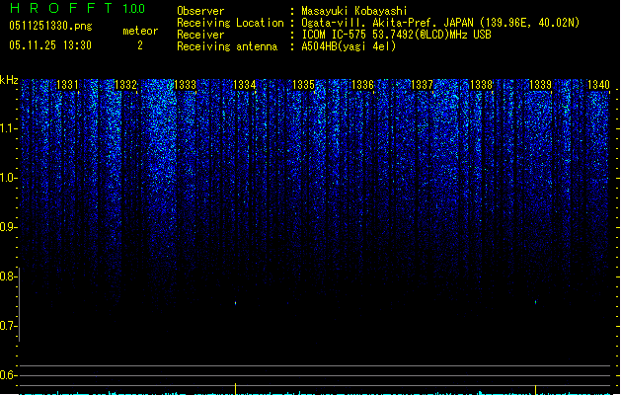Click the 0.6 frequency axis label
Viewport: 621px width, 395px height.
(x=8, y=375)
